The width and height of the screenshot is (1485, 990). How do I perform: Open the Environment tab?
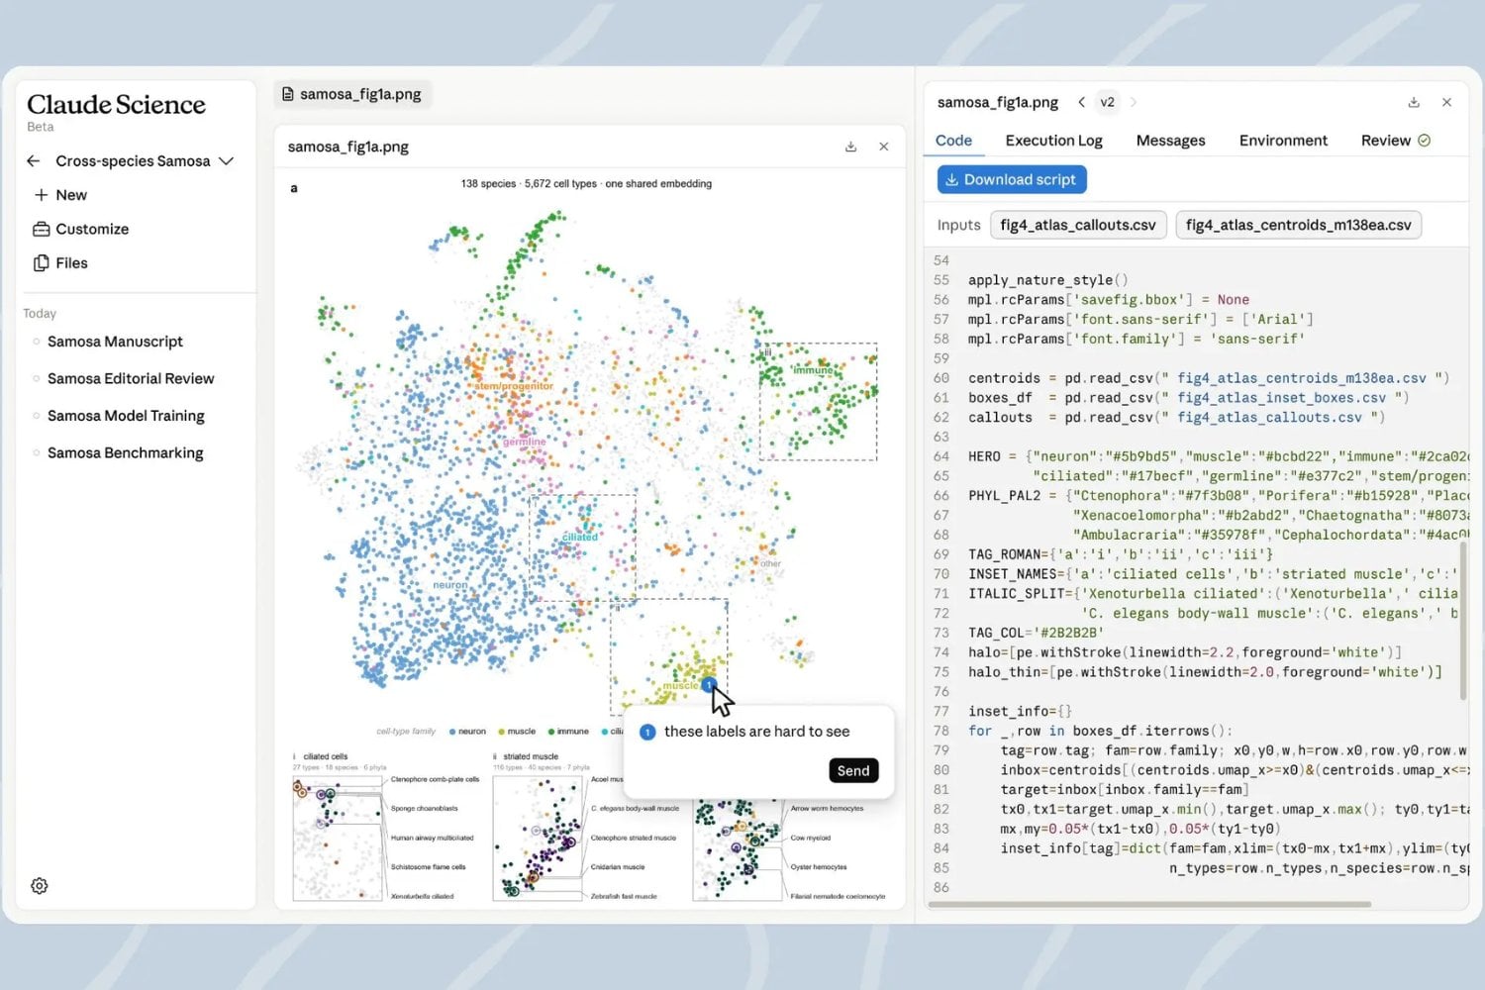tap(1283, 141)
